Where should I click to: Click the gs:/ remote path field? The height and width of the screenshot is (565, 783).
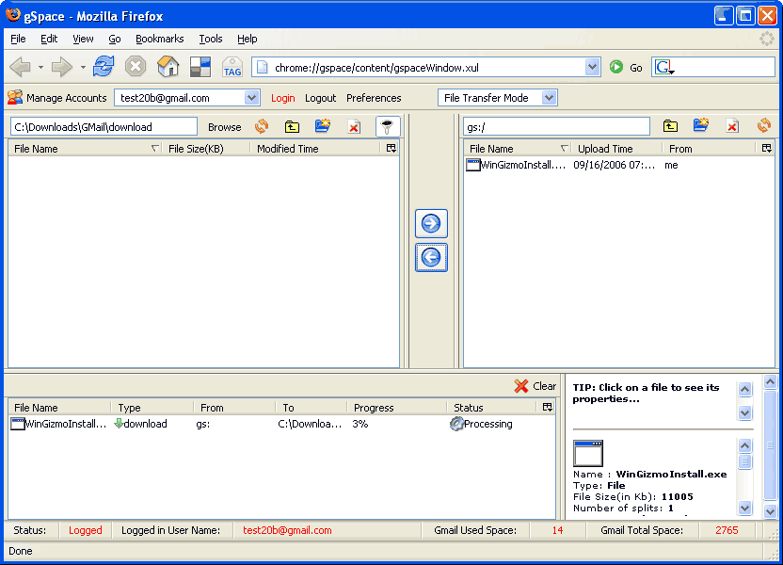click(557, 127)
